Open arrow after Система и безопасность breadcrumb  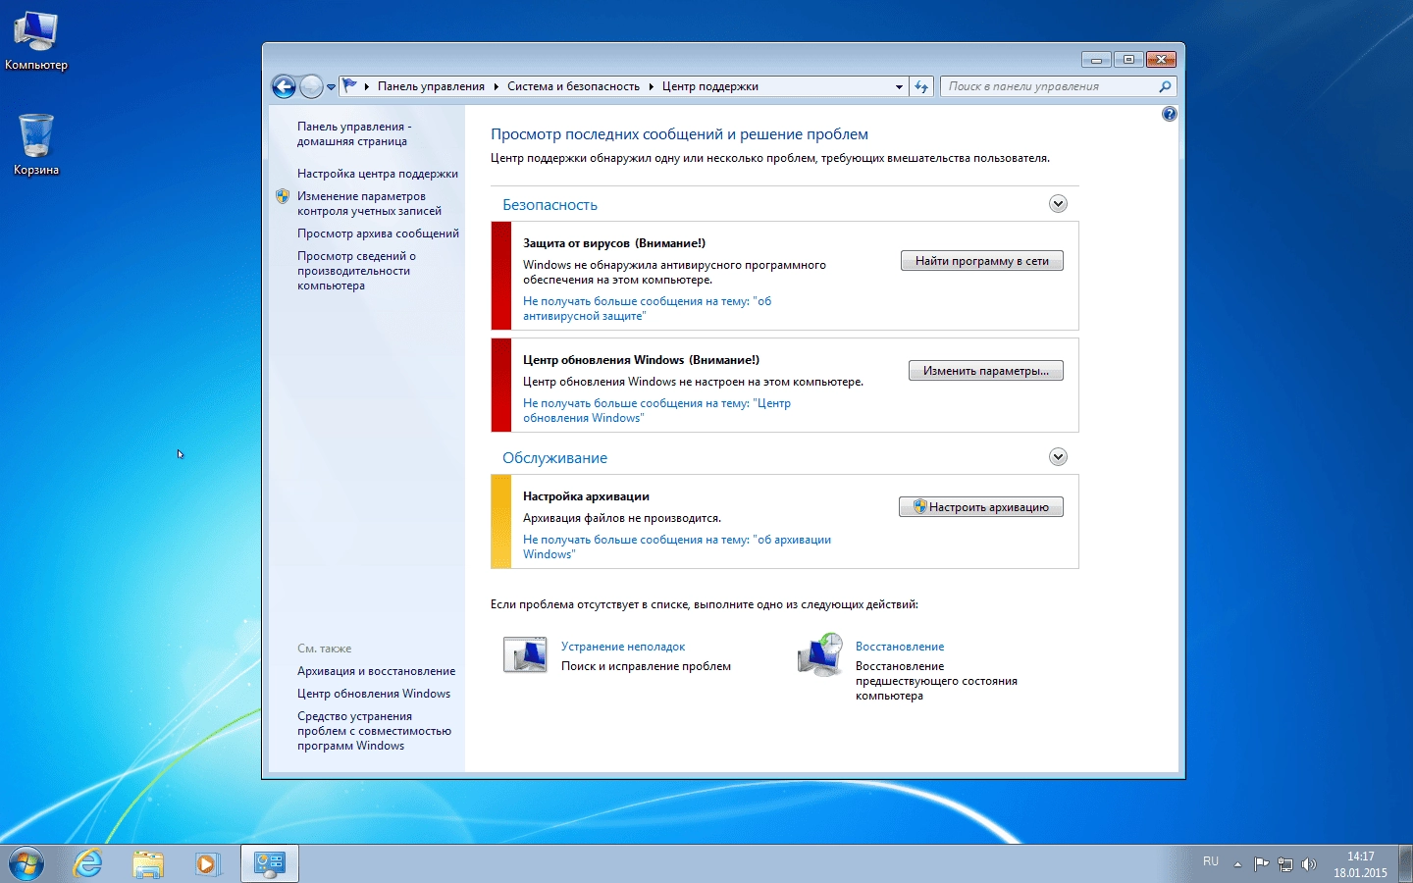[651, 86]
